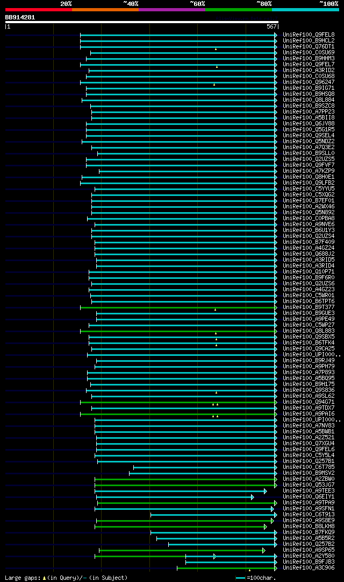Click the cyan alignment bar for UniRef100_C6T913
Screen dimensions: 344x582
click(x=213, y=515)
